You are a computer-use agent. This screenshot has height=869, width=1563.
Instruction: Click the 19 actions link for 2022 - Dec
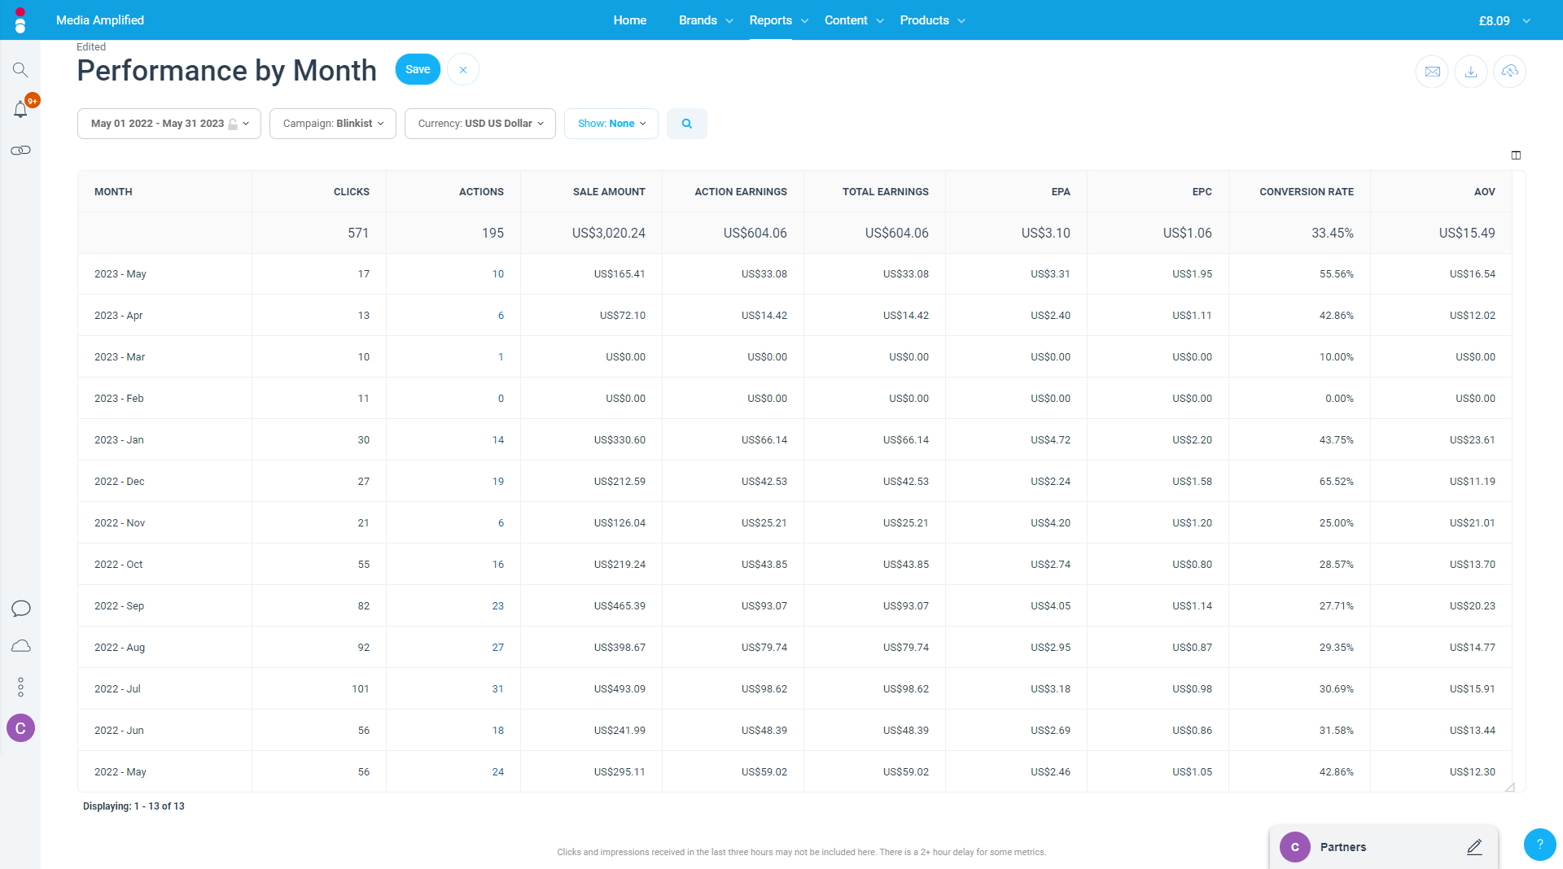[497, 482]
